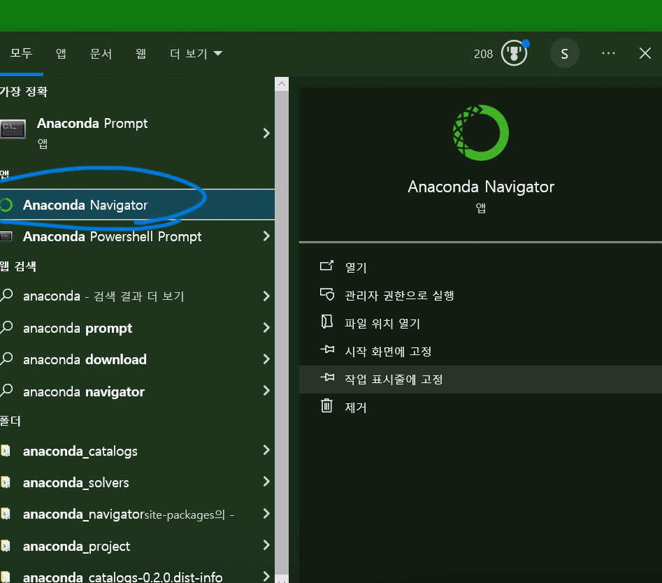Switch to the 모두 tab
The image size is (662, 583).
[21, 53]
